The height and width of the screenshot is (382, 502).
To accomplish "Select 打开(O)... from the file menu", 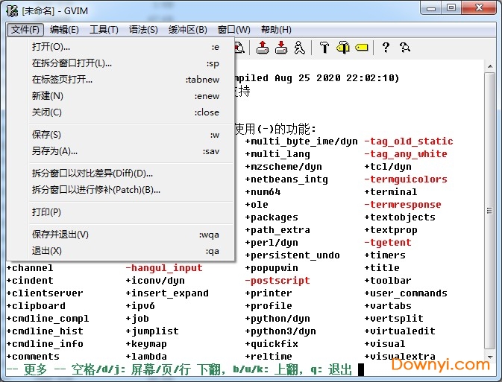I will click(51, 47).
